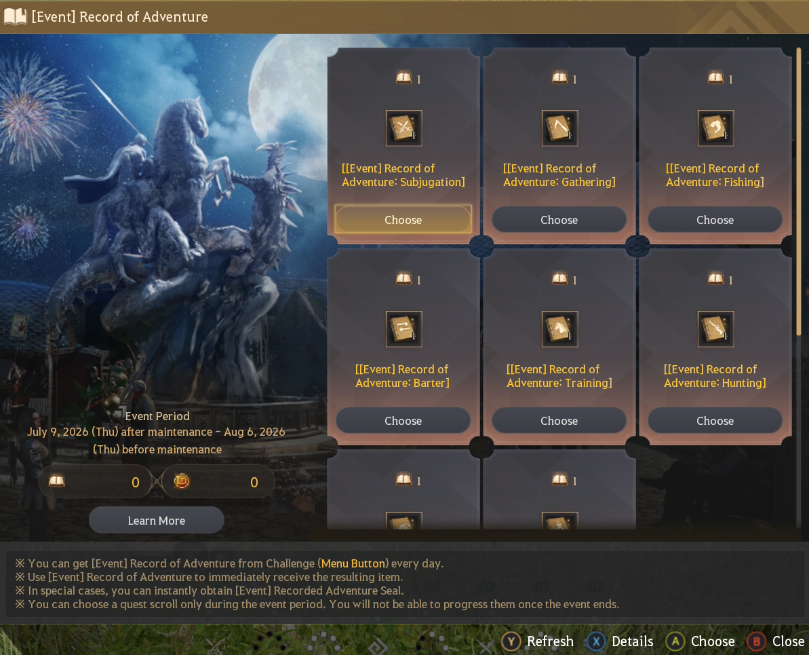Screen dimensions: 809x655
Task: Click the Event Period heading text
Action: tap(157, 416)
